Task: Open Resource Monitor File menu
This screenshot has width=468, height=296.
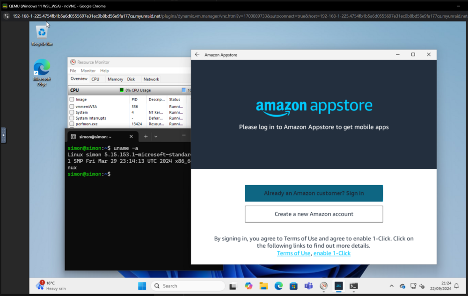Action: [x=73, y=71]
